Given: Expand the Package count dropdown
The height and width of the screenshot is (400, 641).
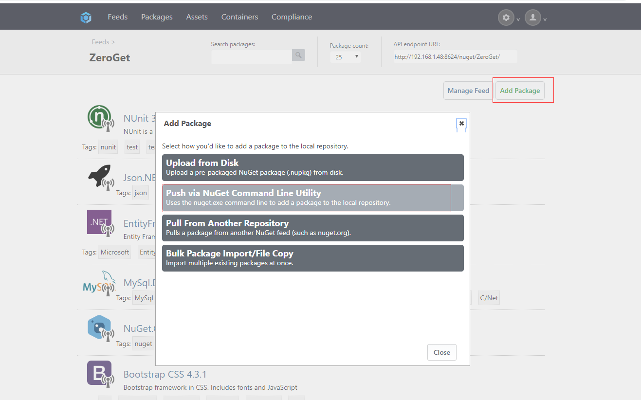Looking at the screenshot, I should point(346,57).
